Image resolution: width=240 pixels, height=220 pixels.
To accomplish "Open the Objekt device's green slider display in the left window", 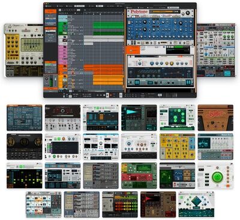I will click(x=32, y=45).
